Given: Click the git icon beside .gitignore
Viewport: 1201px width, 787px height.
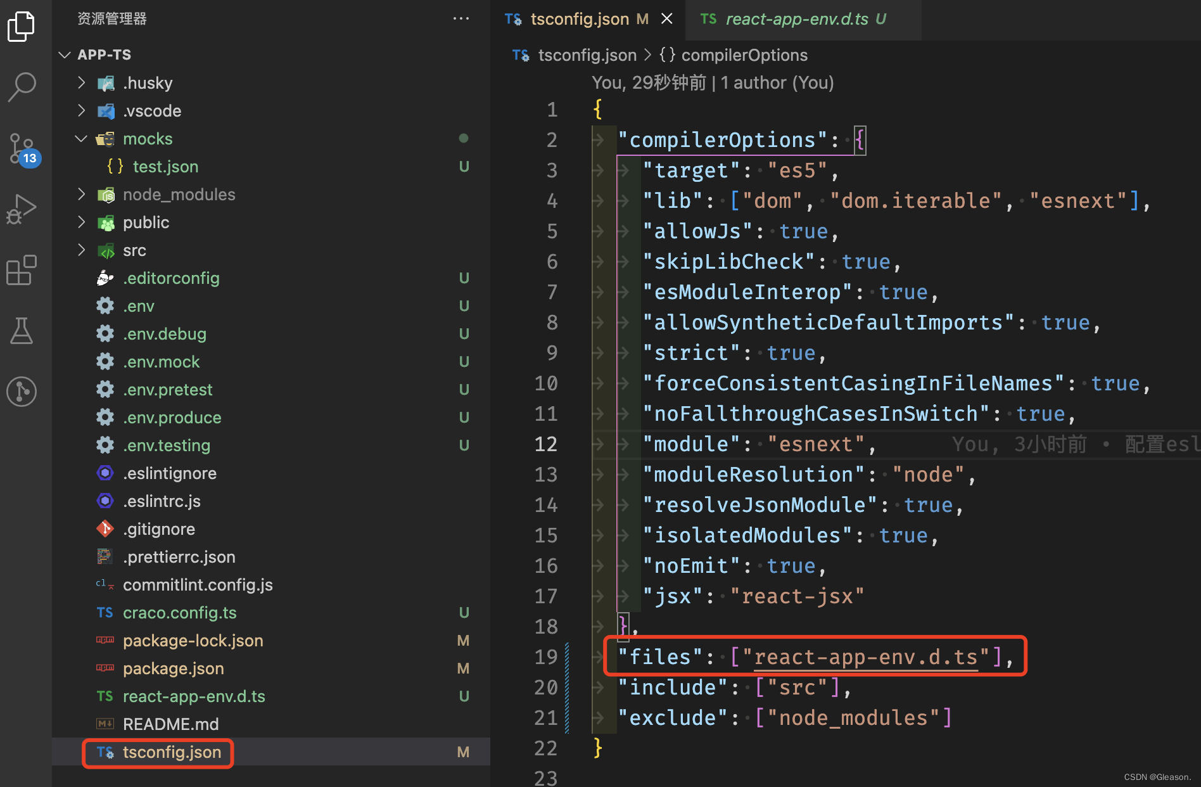Looking at the screenshot, I should [105, 528].
